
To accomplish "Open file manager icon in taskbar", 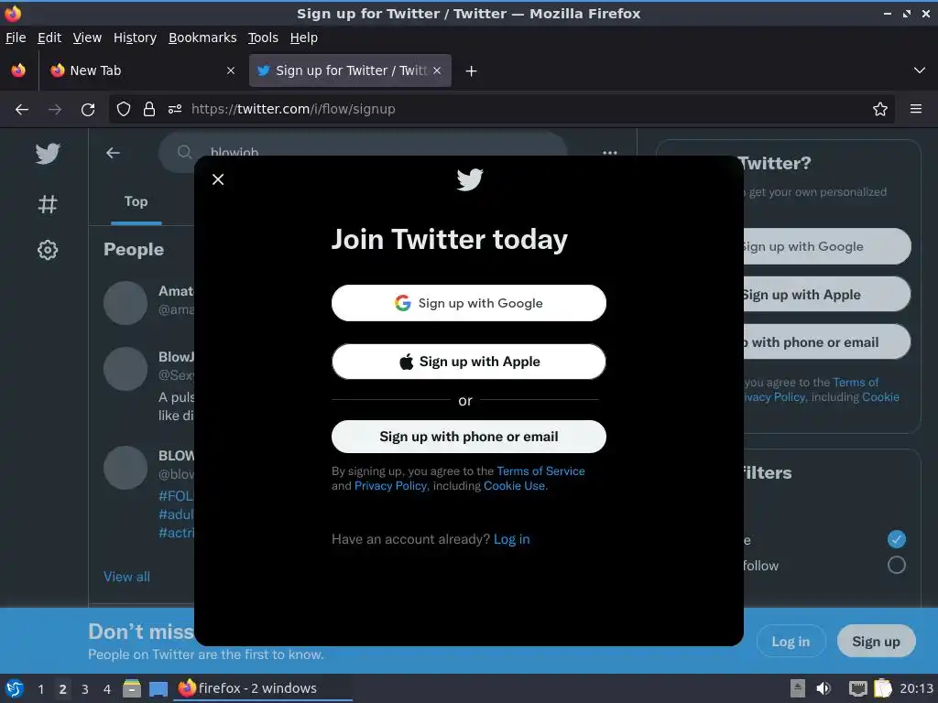I will pyautogui.click(x=132, y=688).
